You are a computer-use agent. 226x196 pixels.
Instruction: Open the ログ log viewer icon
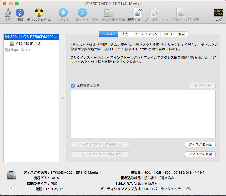tap(218, 12)
